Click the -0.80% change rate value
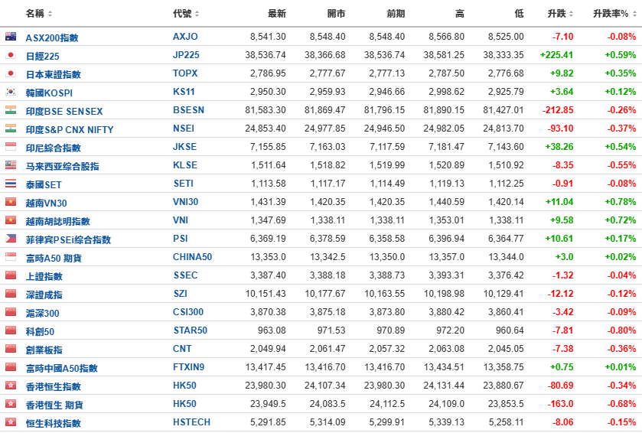 pyautogui.click(x=621, y=330)
